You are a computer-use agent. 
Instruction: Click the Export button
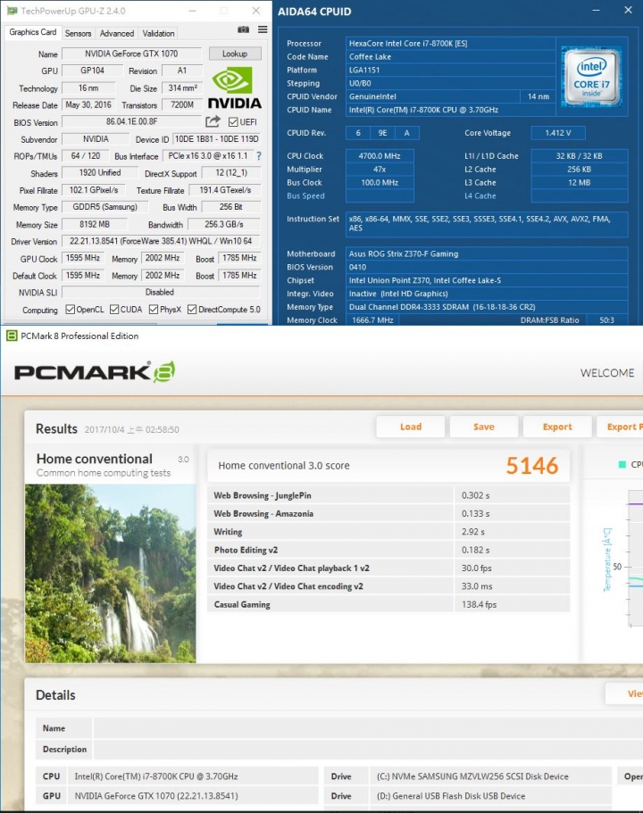(x=557, y=427)
